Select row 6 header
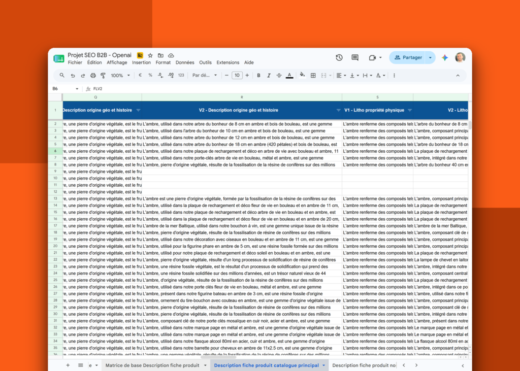 pyautogui.click(x=55, y=151)
